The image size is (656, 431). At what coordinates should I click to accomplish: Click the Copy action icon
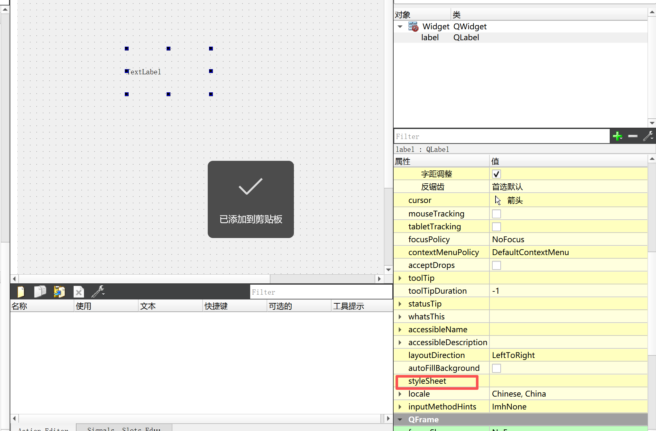point(40,292)
